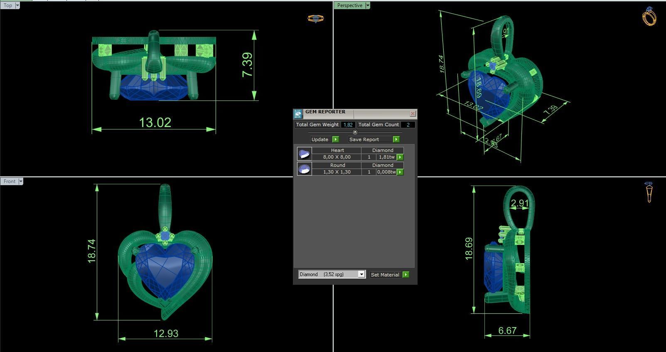666x352 pixels.
Task: Click green arrow in Heart diamond row
Action: pos(400,157)
